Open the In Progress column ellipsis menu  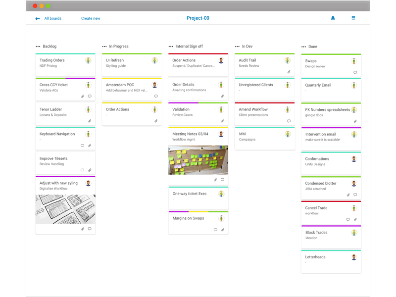pyautogui.click(x=104, y=46)
